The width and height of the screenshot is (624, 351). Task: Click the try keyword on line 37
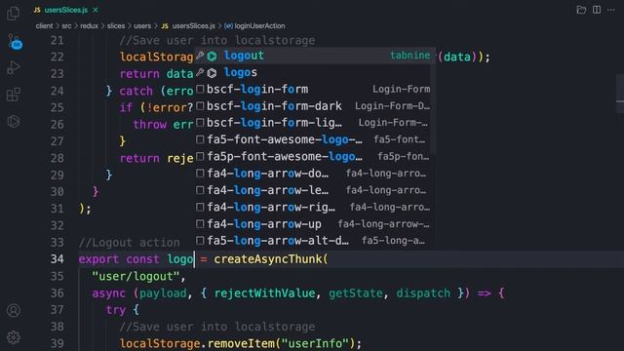[x=115, y=310]
